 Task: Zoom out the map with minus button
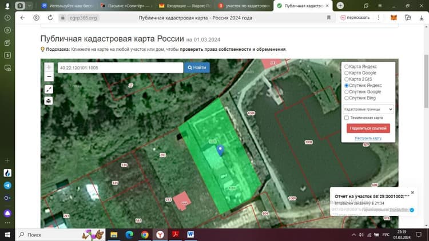click(49, 77)
